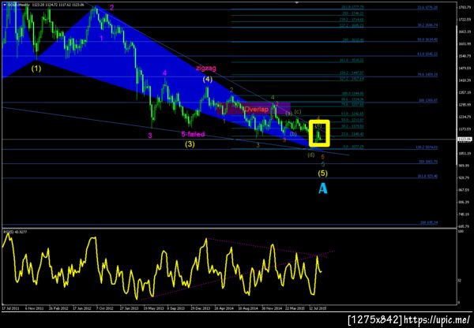Click the 22 Mar 2015 date label
The height and width of the screenshot is (328, 474).
pos(295,309)
